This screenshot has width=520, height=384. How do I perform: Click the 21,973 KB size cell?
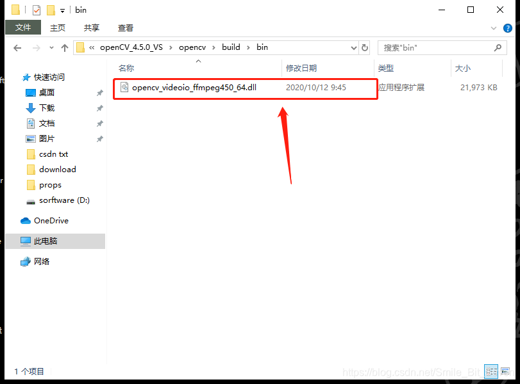(478, 88)
